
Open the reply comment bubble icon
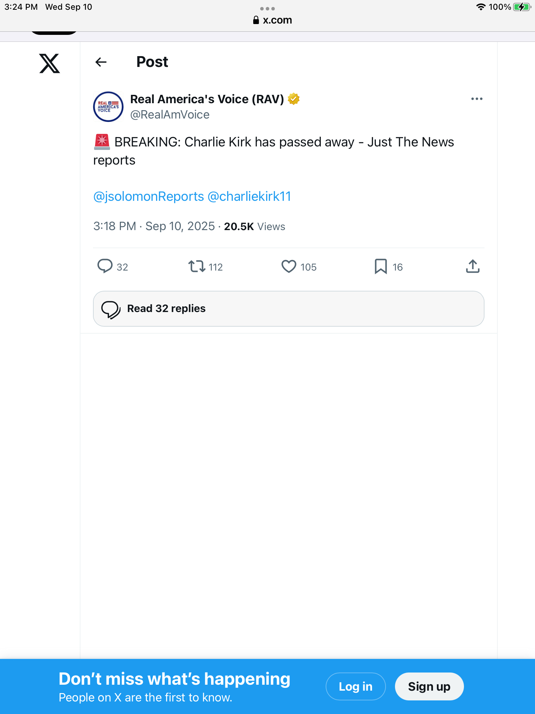click(x=105, y=266)
